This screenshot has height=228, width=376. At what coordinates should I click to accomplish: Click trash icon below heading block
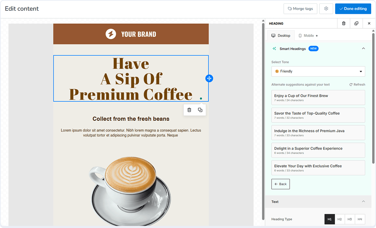(189, 110)
